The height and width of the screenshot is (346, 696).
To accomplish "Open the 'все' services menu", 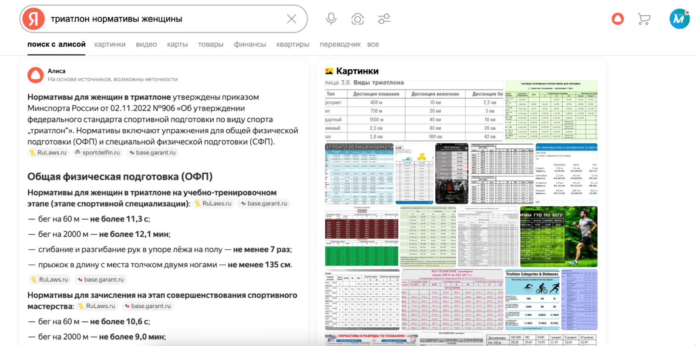I will click(x=373, y=44).
